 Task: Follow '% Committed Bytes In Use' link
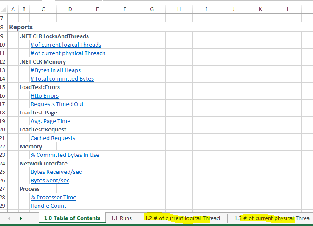coord(65,155)
